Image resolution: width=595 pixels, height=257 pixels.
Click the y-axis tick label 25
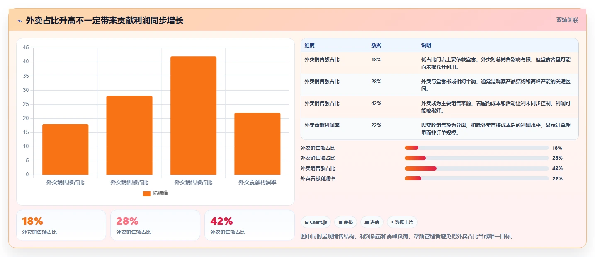[26, 104]
